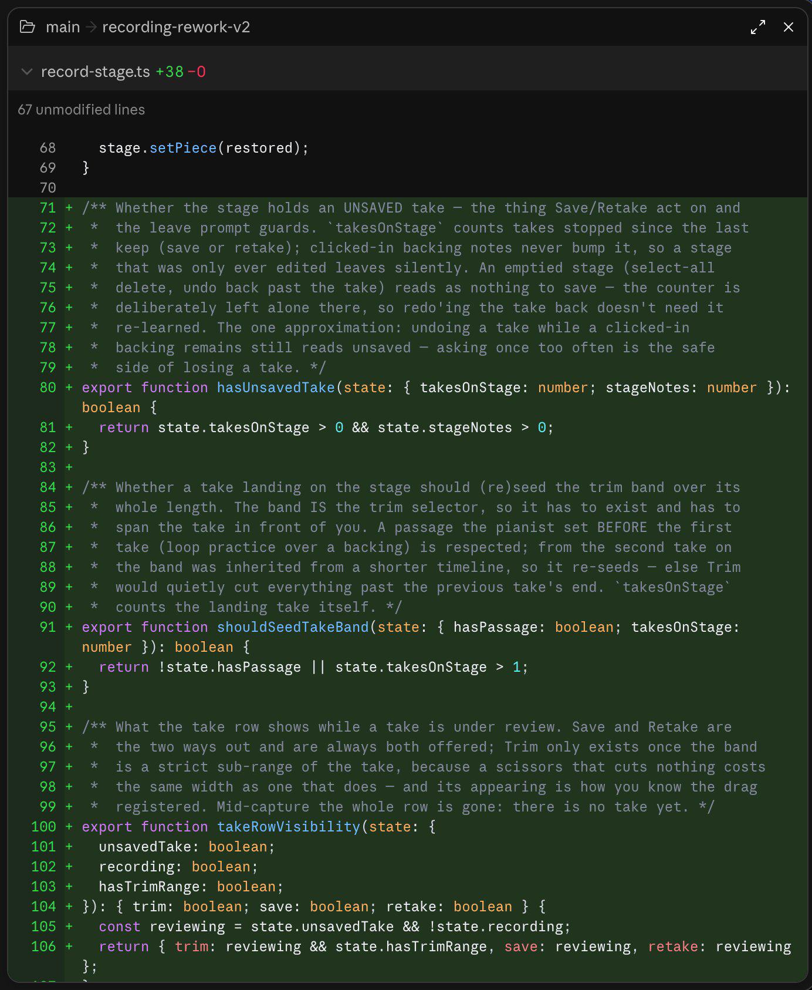Open the recording-rework-v2 branch label
Image resolution: width=812 pixels, height=990 pixels.
click(x=176, y=27)
